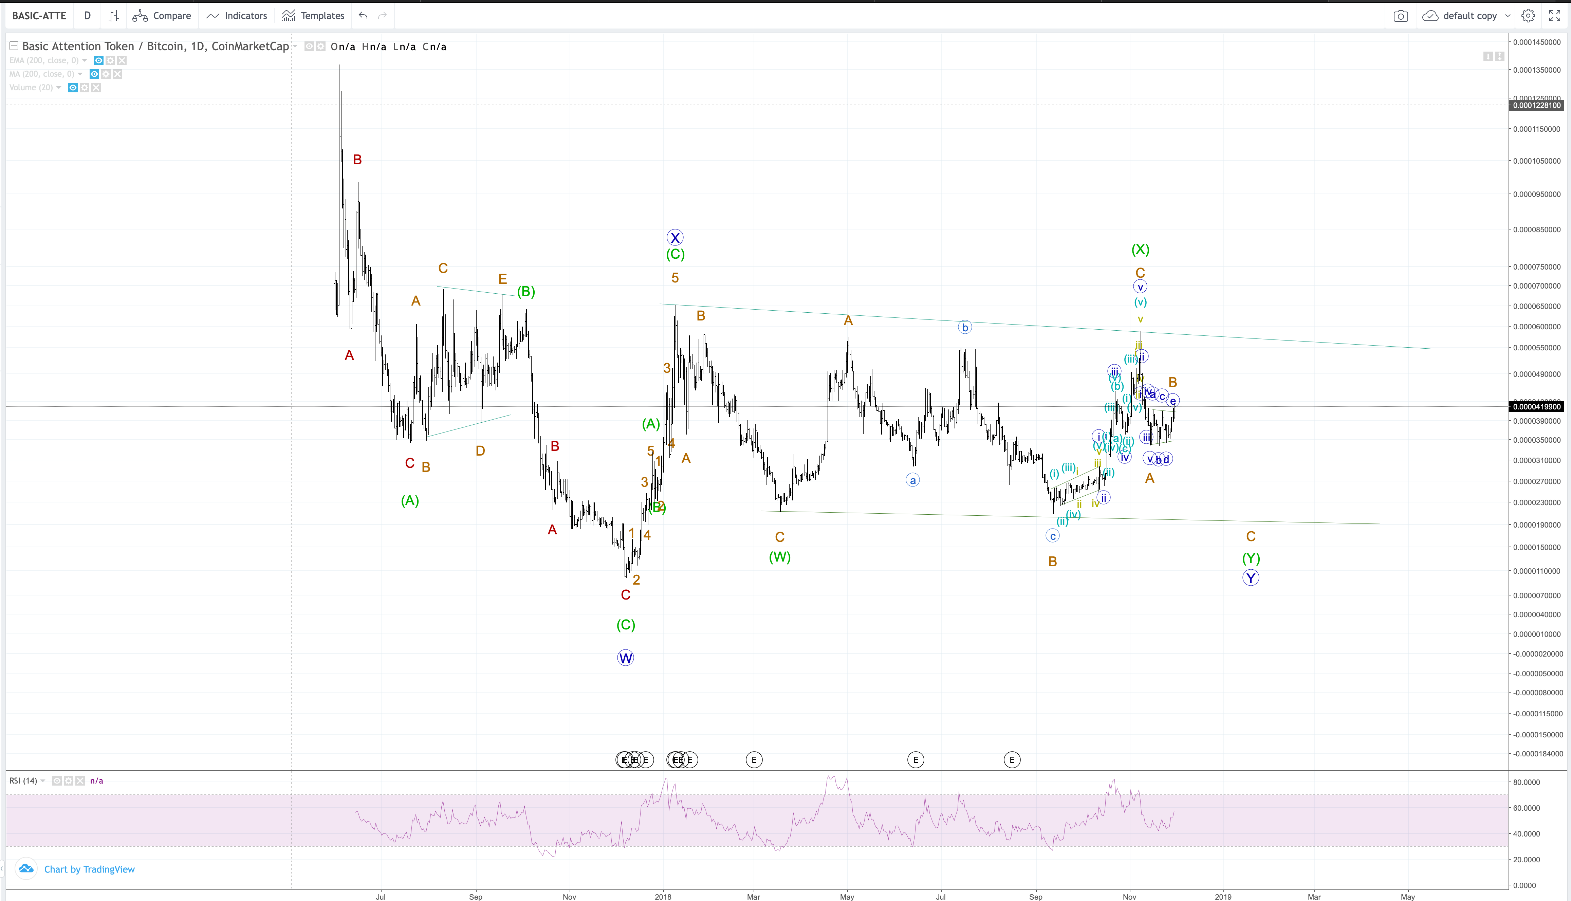
Task: Collapse the left panel handle arrow
Action: [x=2, y=869]
